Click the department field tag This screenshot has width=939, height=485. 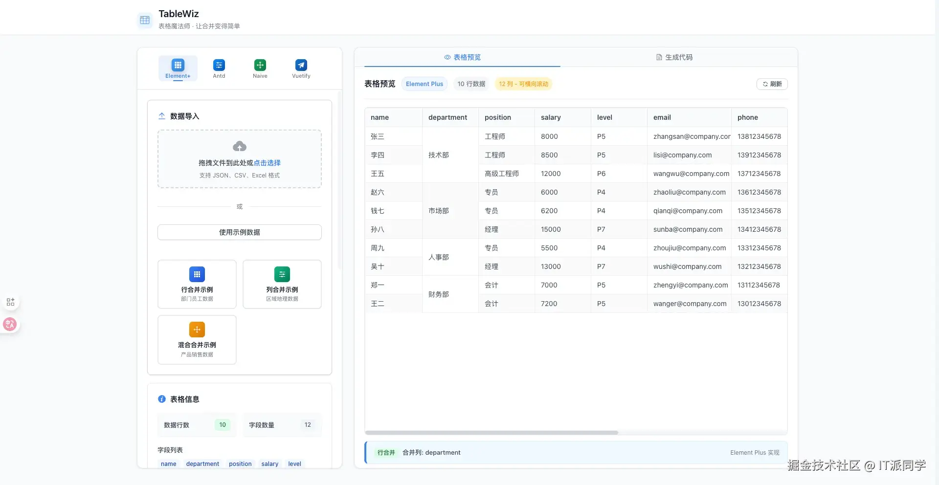pos(202,464)
